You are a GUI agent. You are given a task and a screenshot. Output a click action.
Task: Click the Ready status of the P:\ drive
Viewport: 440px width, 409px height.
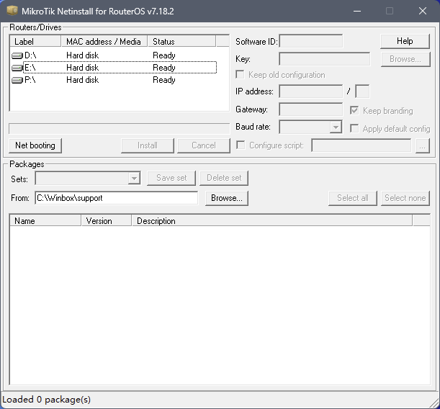point(164,80)
